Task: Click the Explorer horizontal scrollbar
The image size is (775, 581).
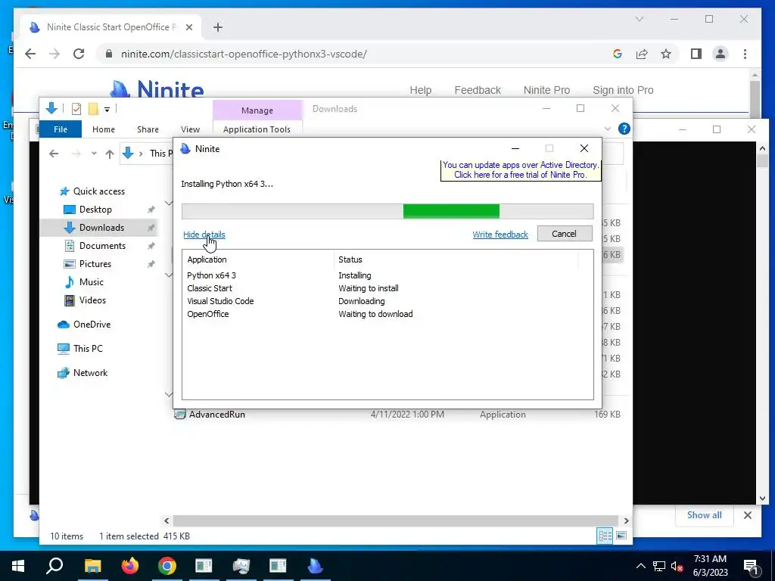Action: pos(395,520)
